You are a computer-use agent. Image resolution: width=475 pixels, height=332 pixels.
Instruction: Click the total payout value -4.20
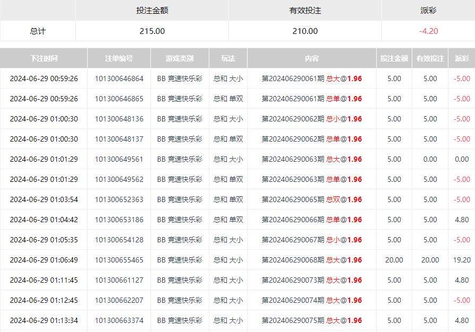click(428, 31)
